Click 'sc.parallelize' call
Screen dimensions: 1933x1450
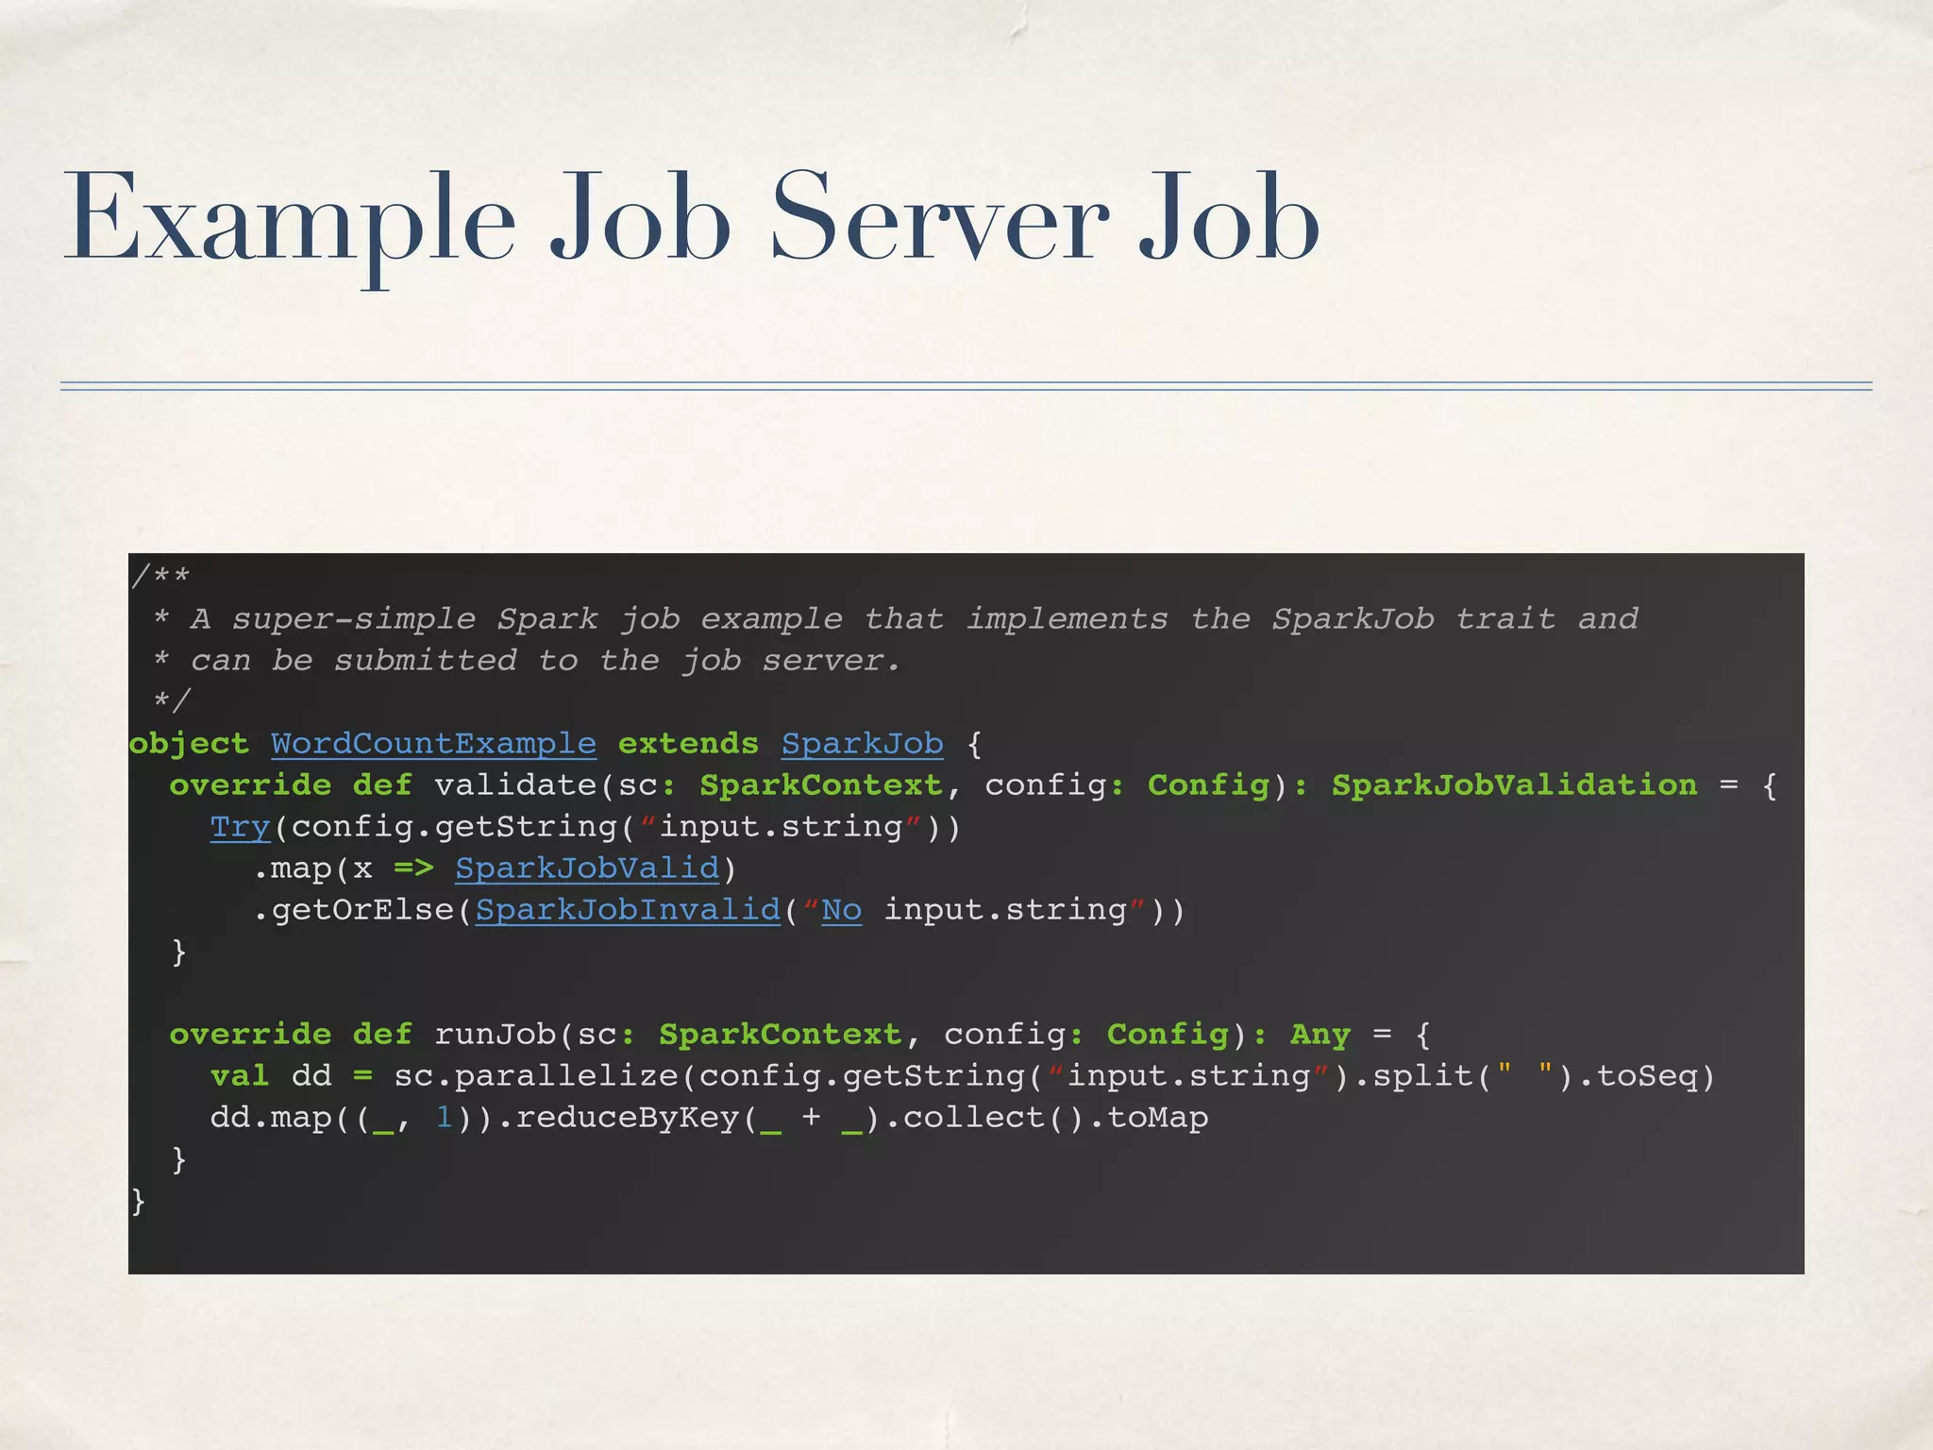(x=535, y=1076)
